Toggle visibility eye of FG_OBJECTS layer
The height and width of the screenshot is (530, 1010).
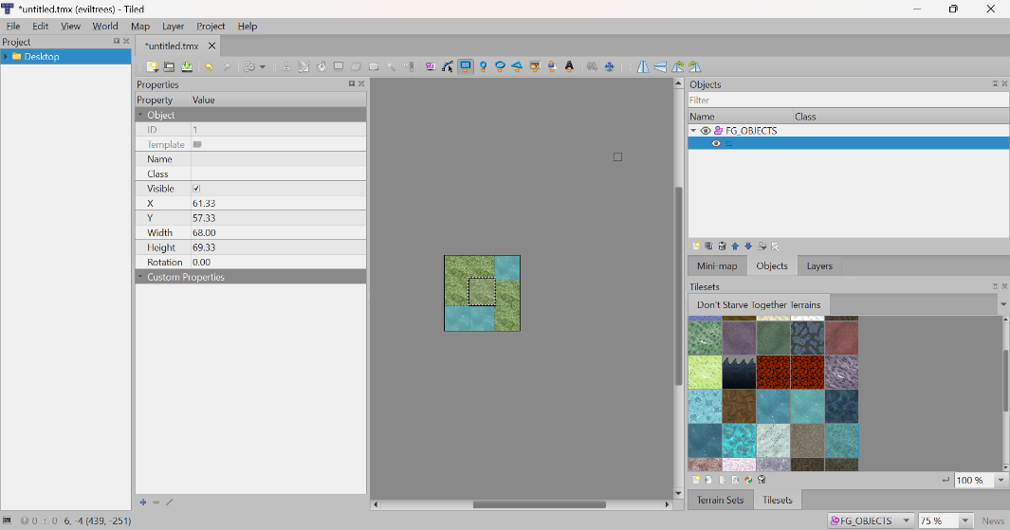coord(706,131)
